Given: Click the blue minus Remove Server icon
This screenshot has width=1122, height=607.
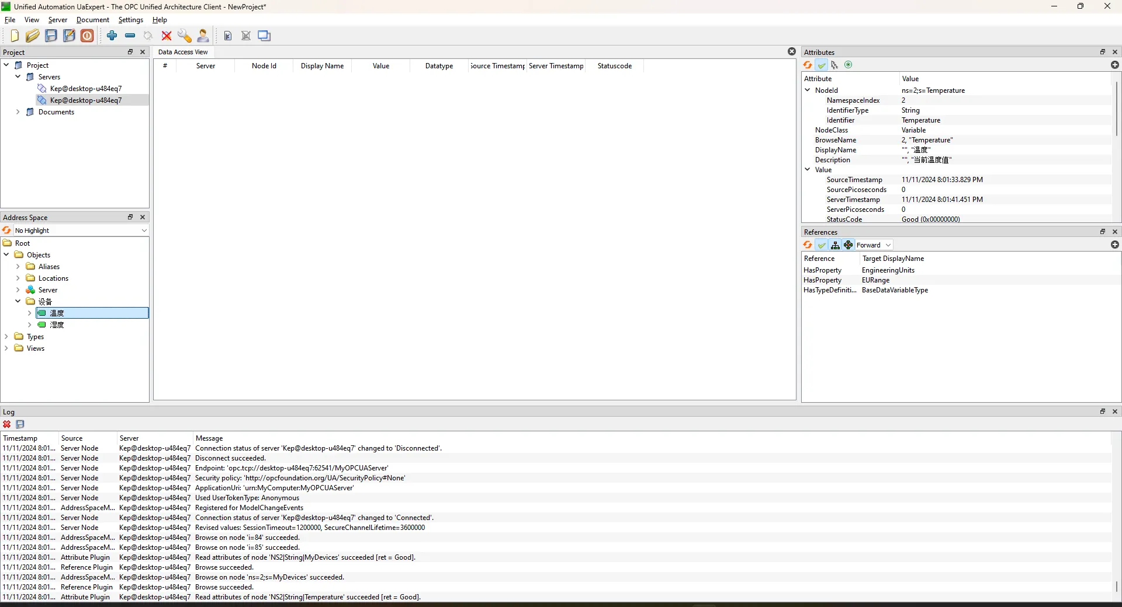Looking at the screenshot, I should (x=130, y=36).
